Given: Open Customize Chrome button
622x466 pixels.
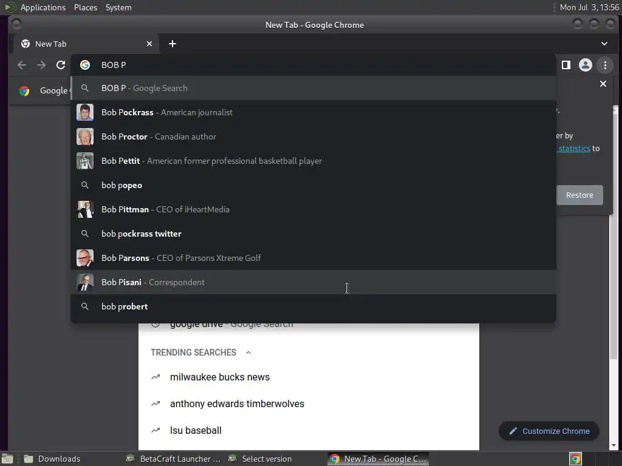Looking at the screenshot, I should (549, 431).
